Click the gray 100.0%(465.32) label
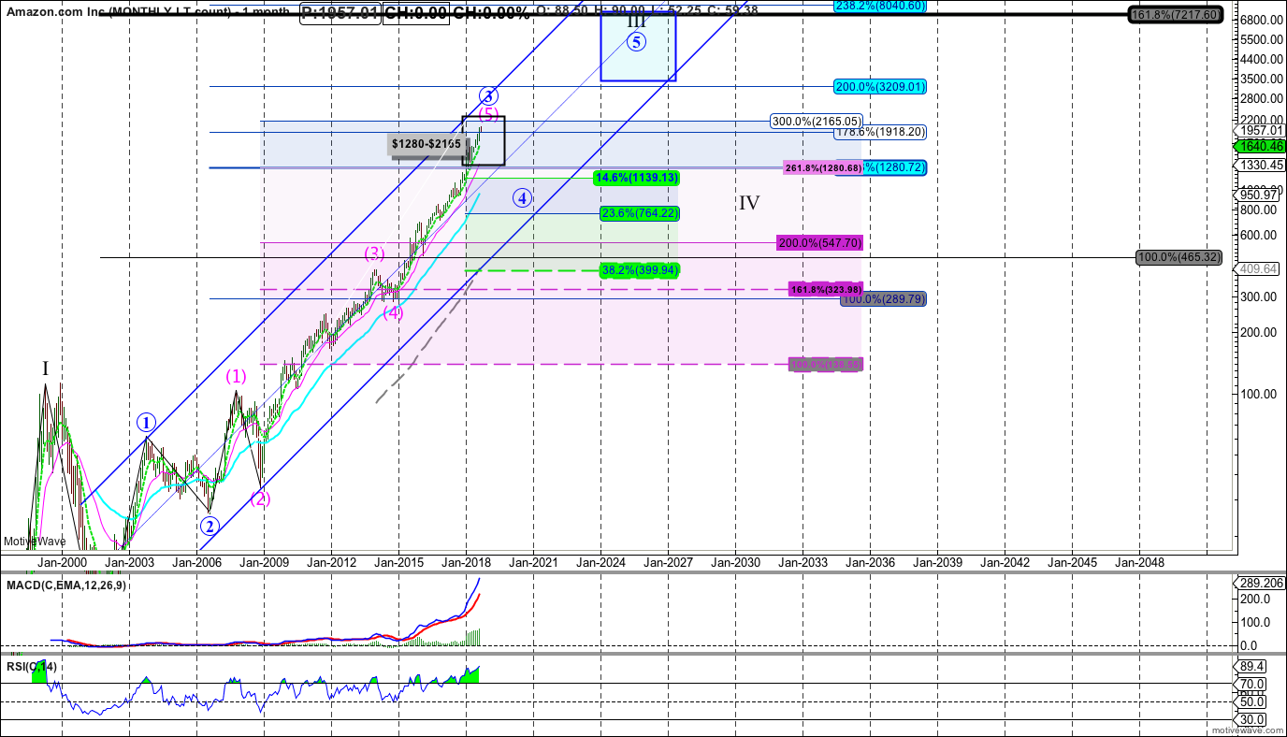Screen dimensions: 1287x737 [1179, 256]
